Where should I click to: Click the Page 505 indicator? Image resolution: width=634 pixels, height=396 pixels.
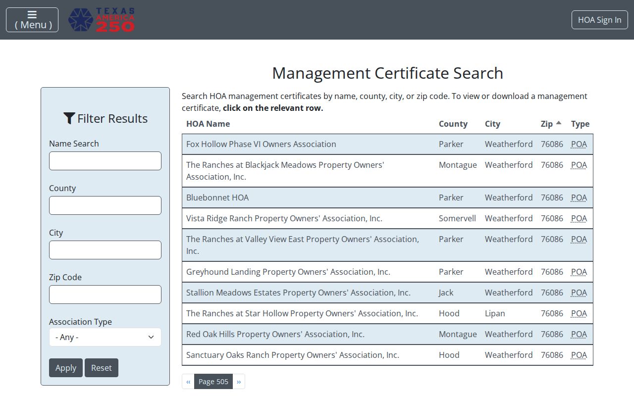tap(213, 382)
